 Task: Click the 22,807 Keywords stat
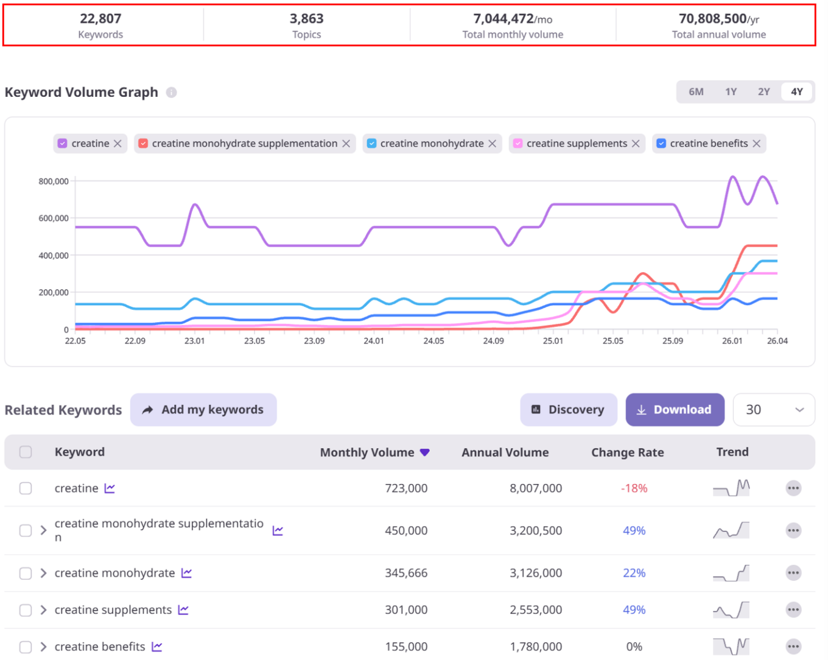tap(100, 26)
